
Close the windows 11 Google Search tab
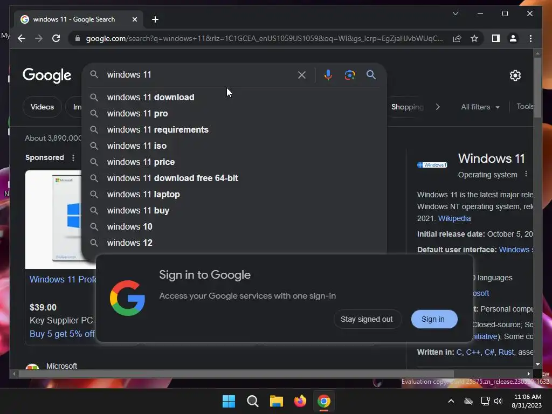134,19
